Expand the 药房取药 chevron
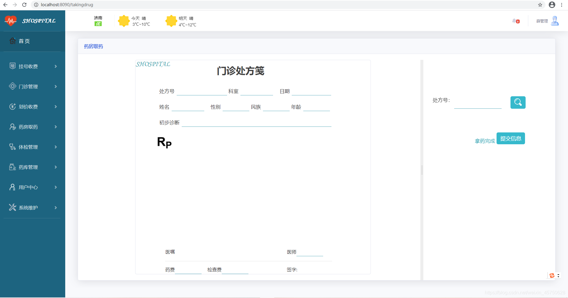Viewport: 568px width, 298px height. coord(56,127)
